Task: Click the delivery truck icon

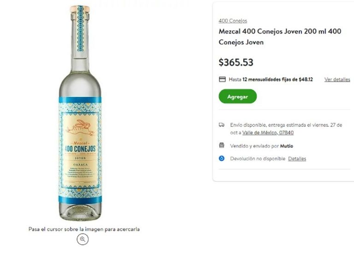Action: click(x=222, y=124)
